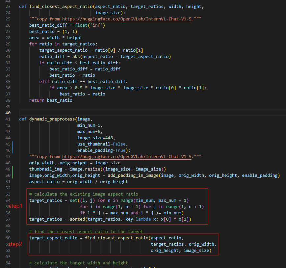
Task: Select line number 40 of the empty line
Action: coord(8,113)
